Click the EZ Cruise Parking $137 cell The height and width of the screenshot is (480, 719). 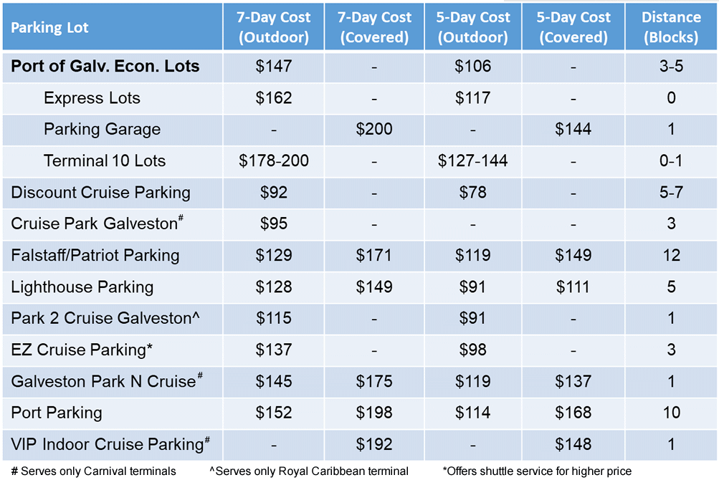coord(274,350)
